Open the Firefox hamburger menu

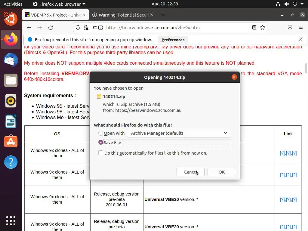[x=300, y=27]
